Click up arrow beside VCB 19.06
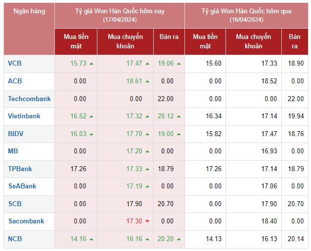311x251 pixels. coord(178,64)
